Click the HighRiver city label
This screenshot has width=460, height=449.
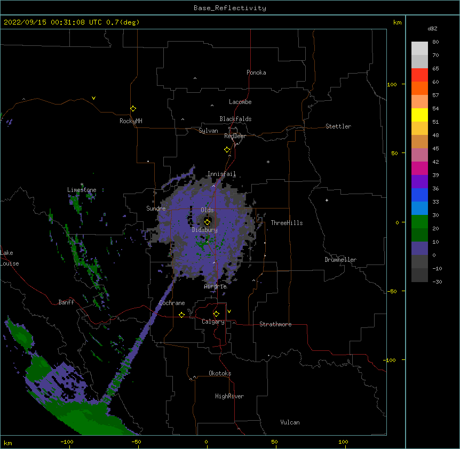tap(229, 396)
